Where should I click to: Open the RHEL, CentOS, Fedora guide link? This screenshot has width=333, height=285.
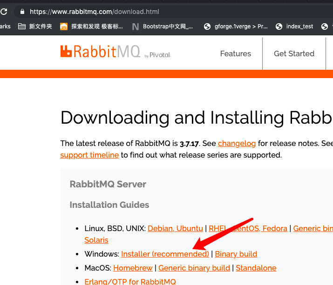pyautogui.click(x=248, y=228)
